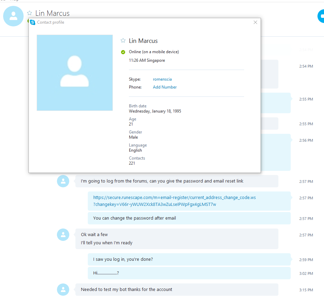This screenshot has width=324, height=304.
Task: Click the 3:15 PM message timestamp
Action: pyautogui.click(x=306, y=290)
